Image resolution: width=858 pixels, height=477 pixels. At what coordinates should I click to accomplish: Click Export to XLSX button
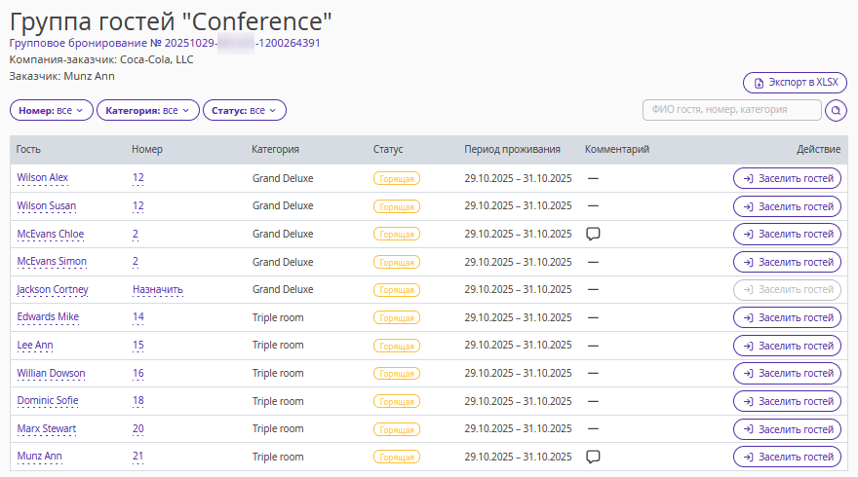pos(796,83)
